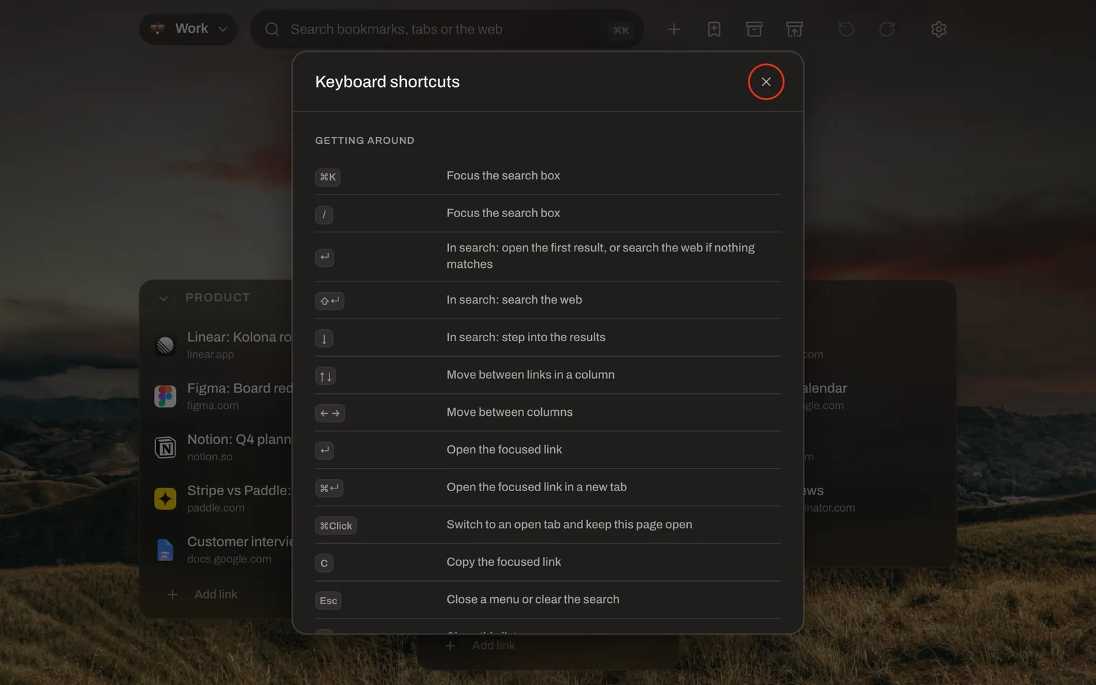This screenshot has height=685, width=1096.
Task: Focus the search bookmarks input field
Action: [447, 29]
